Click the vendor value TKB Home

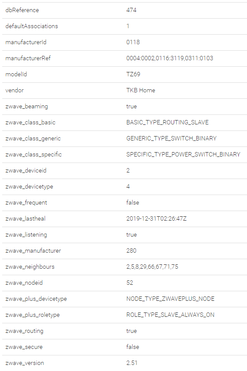(141, 91)
